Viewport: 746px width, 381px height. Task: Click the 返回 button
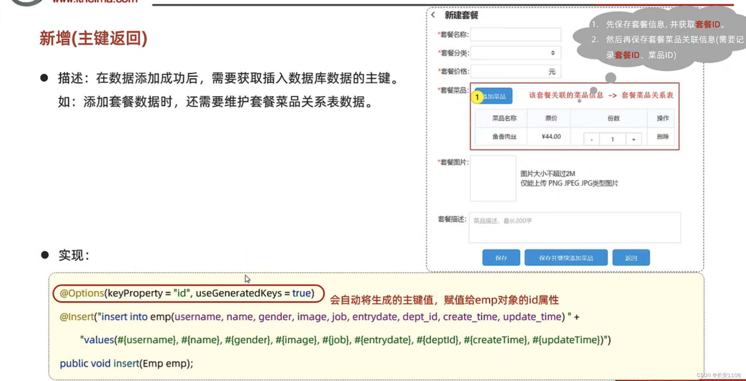631,258
